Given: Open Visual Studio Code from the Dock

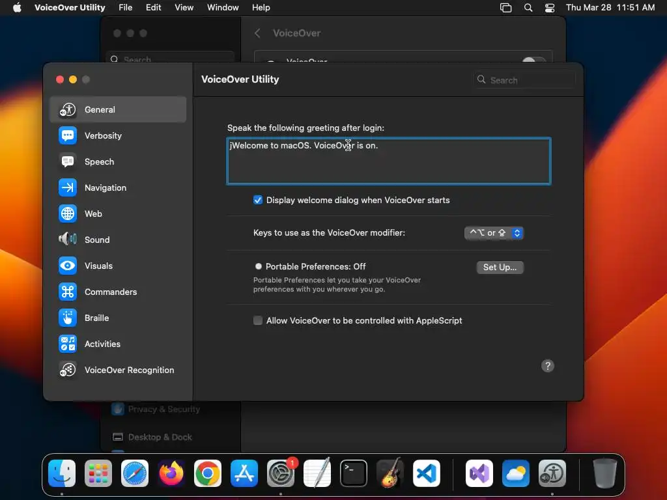Looking at the screenshot, I should [x=426, y=473].
